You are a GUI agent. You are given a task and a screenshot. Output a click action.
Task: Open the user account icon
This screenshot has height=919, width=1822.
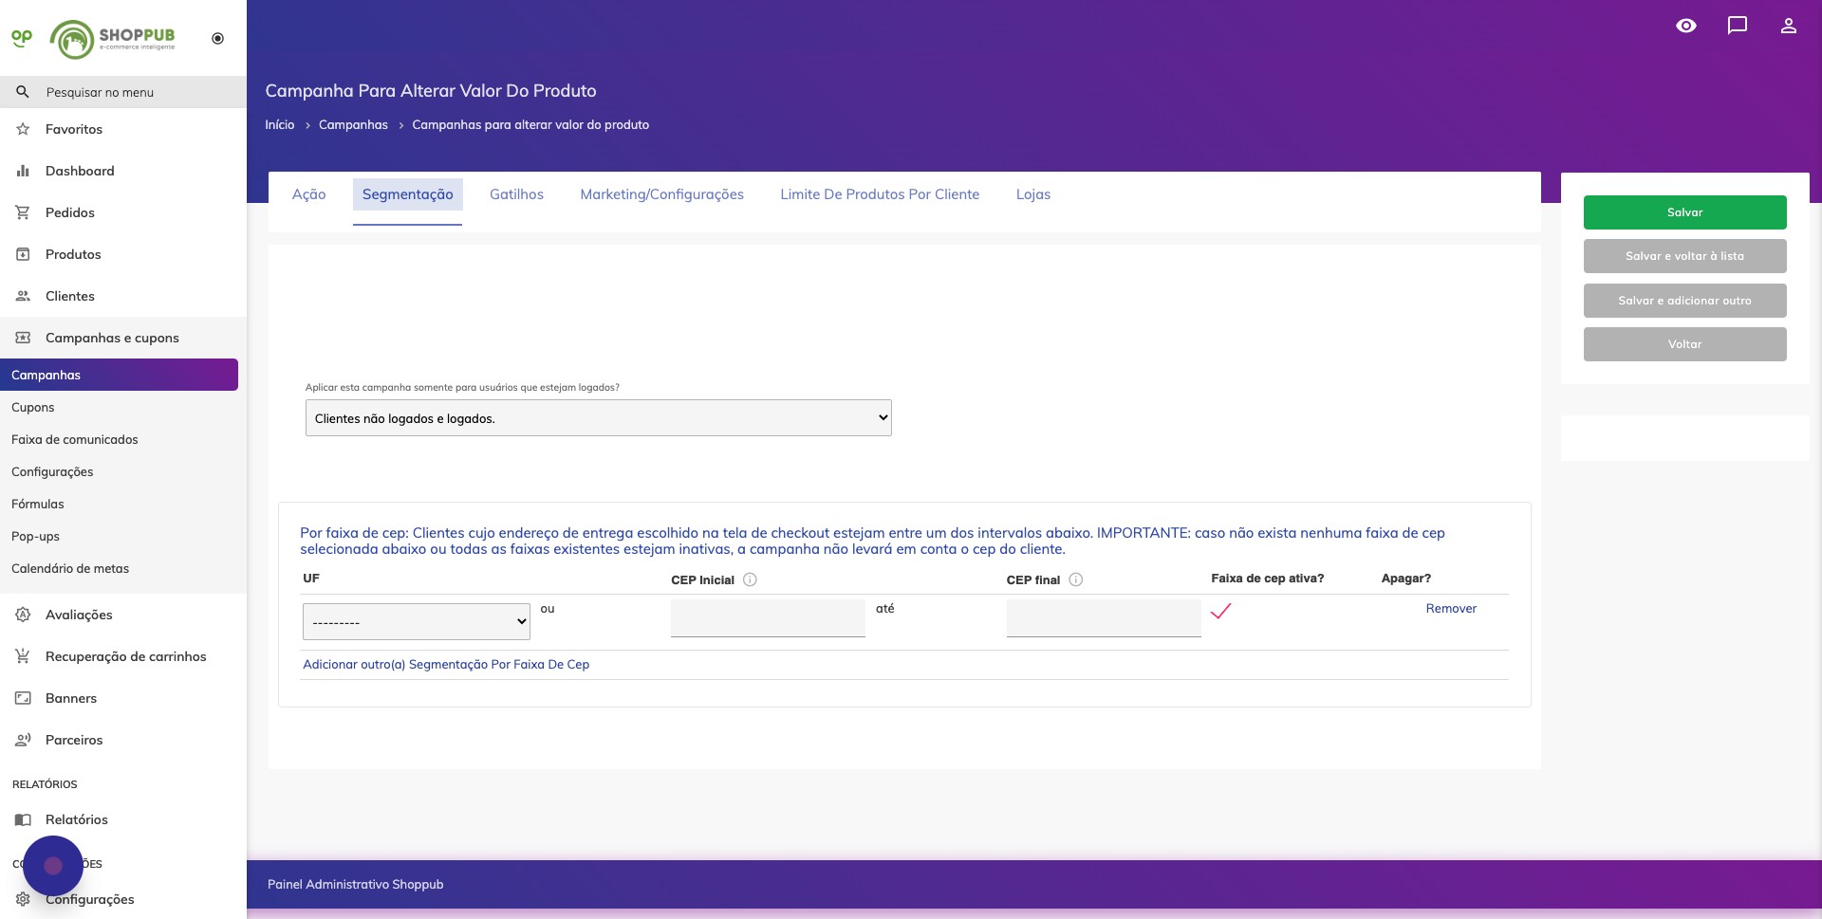[1788, 27]
